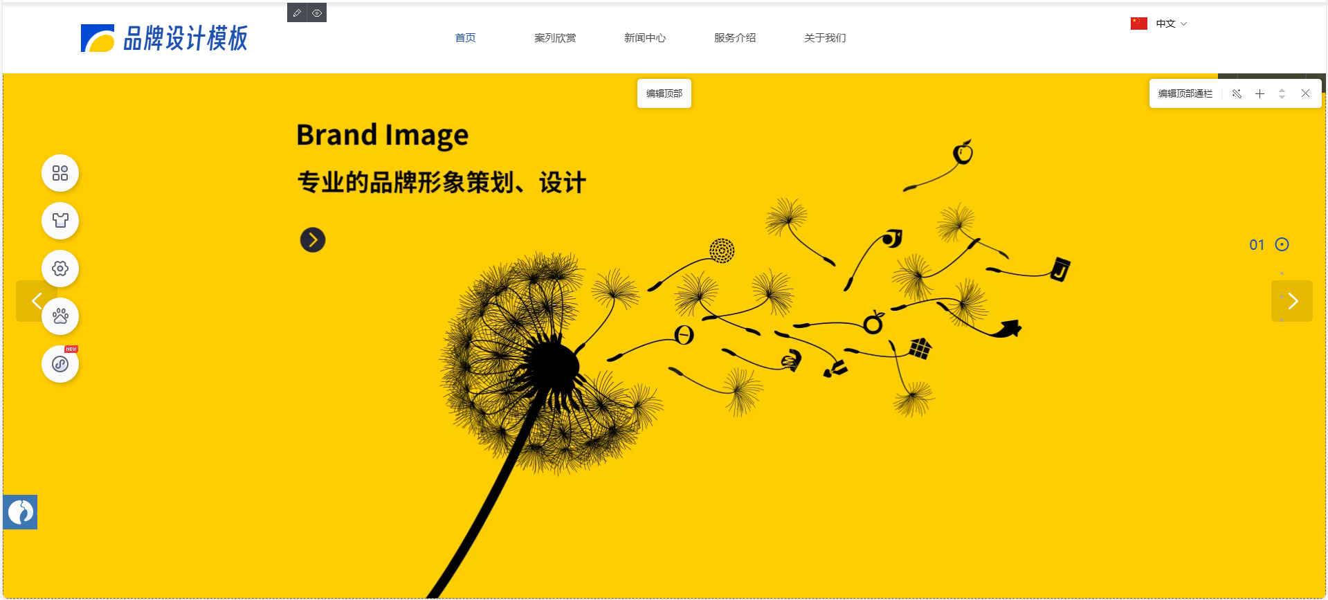
Task: Go to the 首页 navigation item
Action: click(465, 38)
